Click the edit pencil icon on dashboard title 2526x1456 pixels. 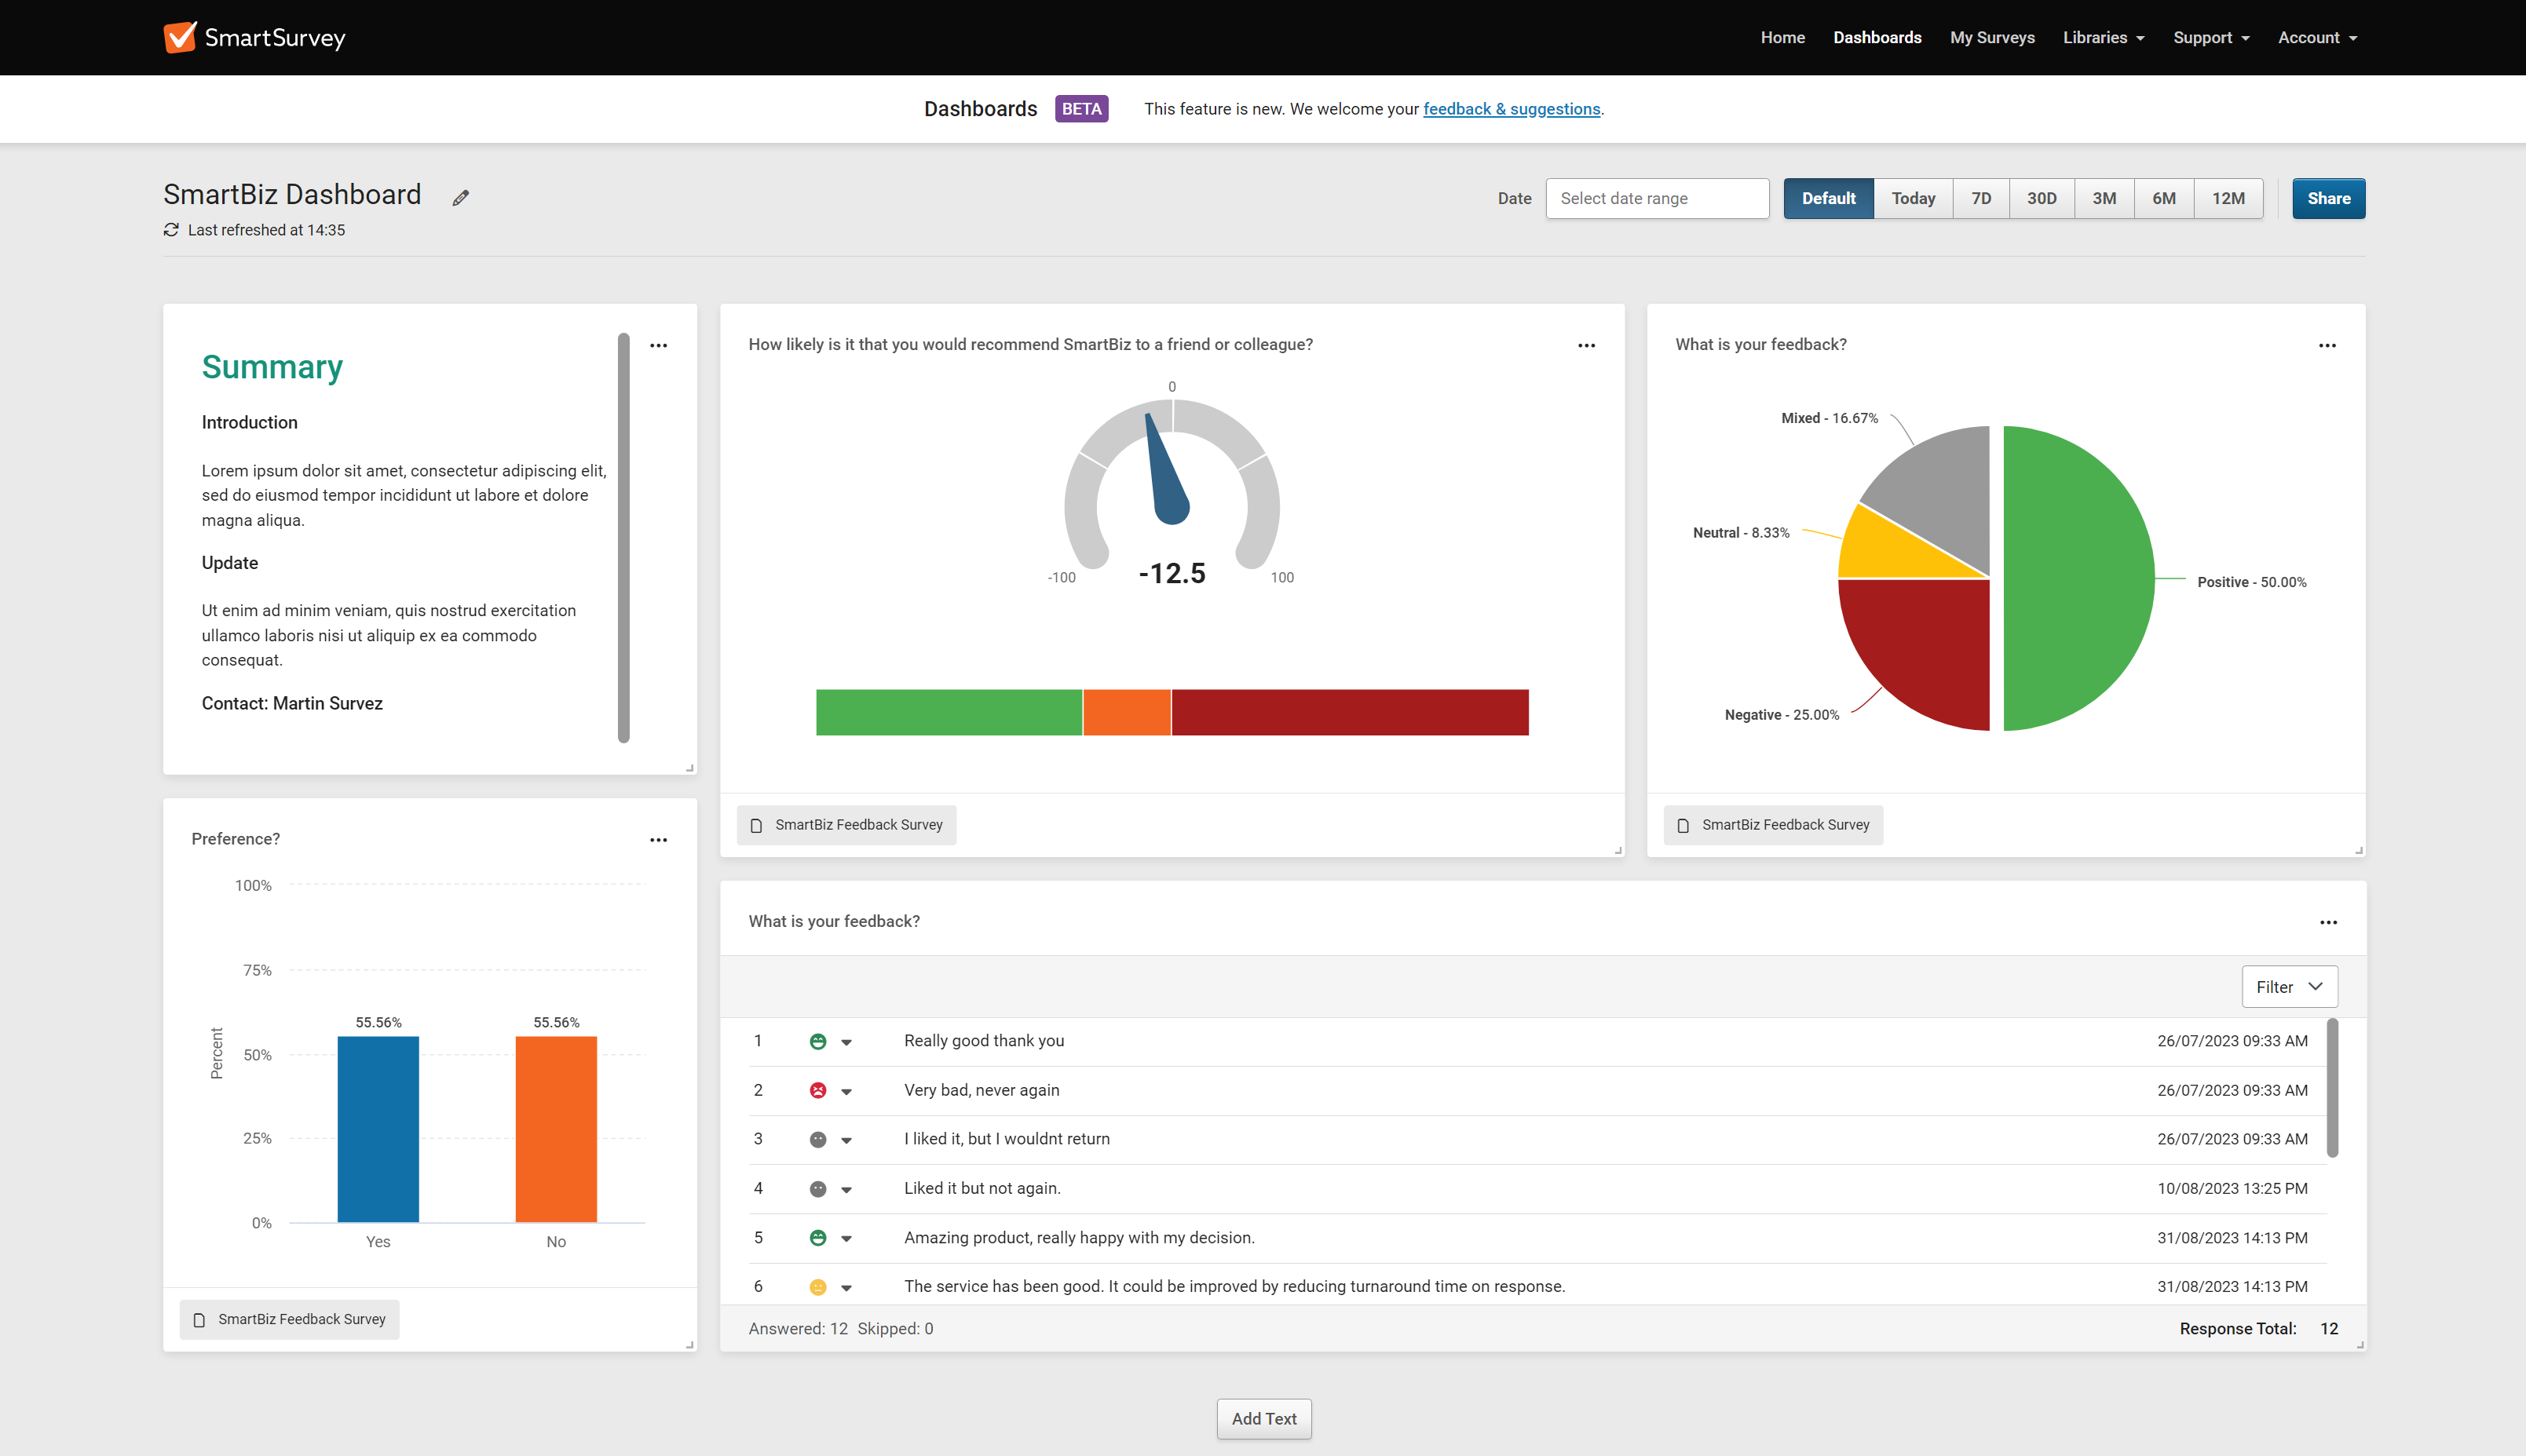click(462, 196)
